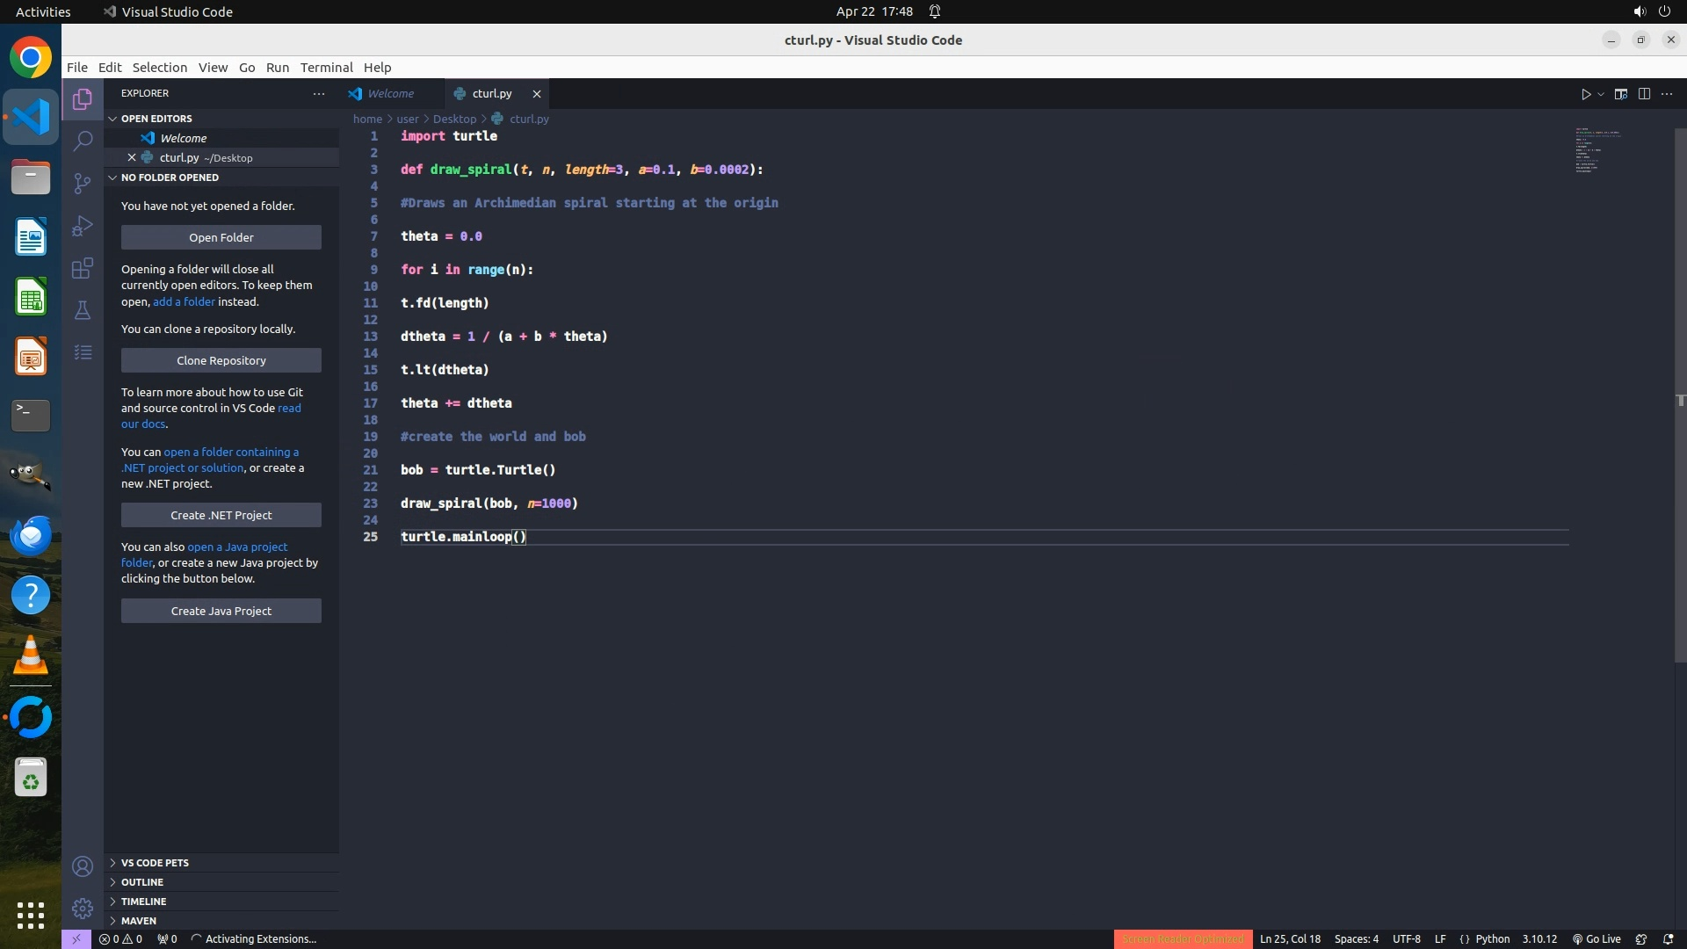This screenshot has height=949, width=1687.
Task: Open Run and Debug view
Action: (x=83, y=226)
